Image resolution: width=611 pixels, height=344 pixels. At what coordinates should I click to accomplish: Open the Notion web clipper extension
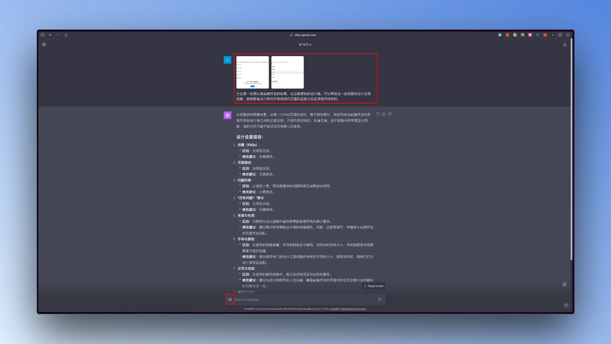tap(522, 35)
